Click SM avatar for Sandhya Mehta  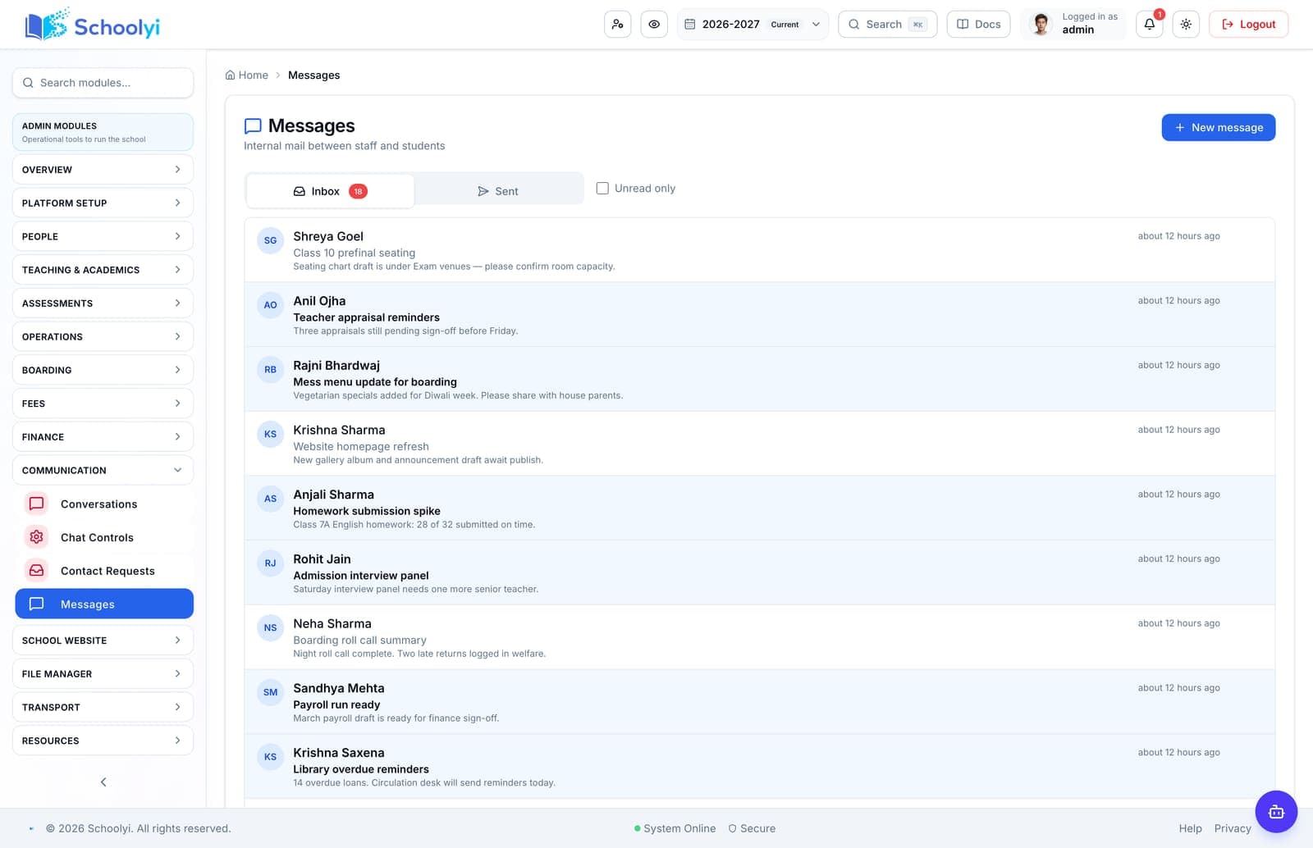pos(270,692)
